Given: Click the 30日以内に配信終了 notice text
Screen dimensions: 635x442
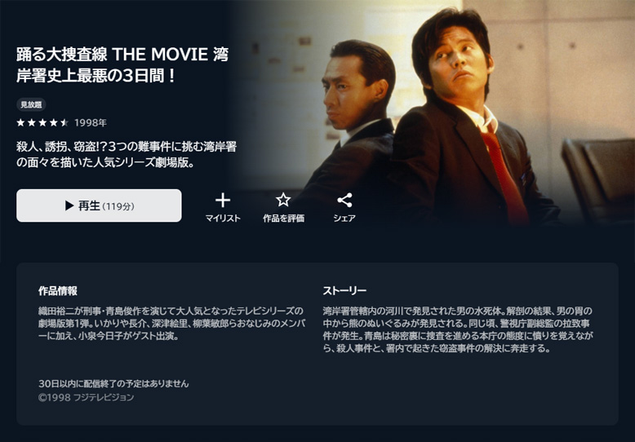Looking at the screenshot, I should tap(113, 383).
